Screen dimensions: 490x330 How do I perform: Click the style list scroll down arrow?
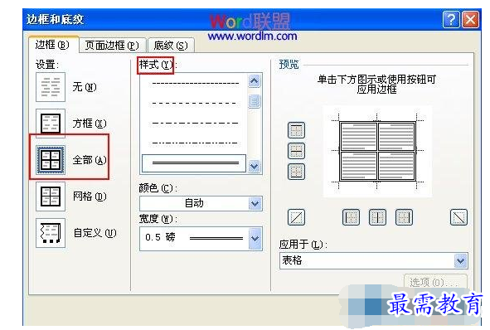pos(255,167)
